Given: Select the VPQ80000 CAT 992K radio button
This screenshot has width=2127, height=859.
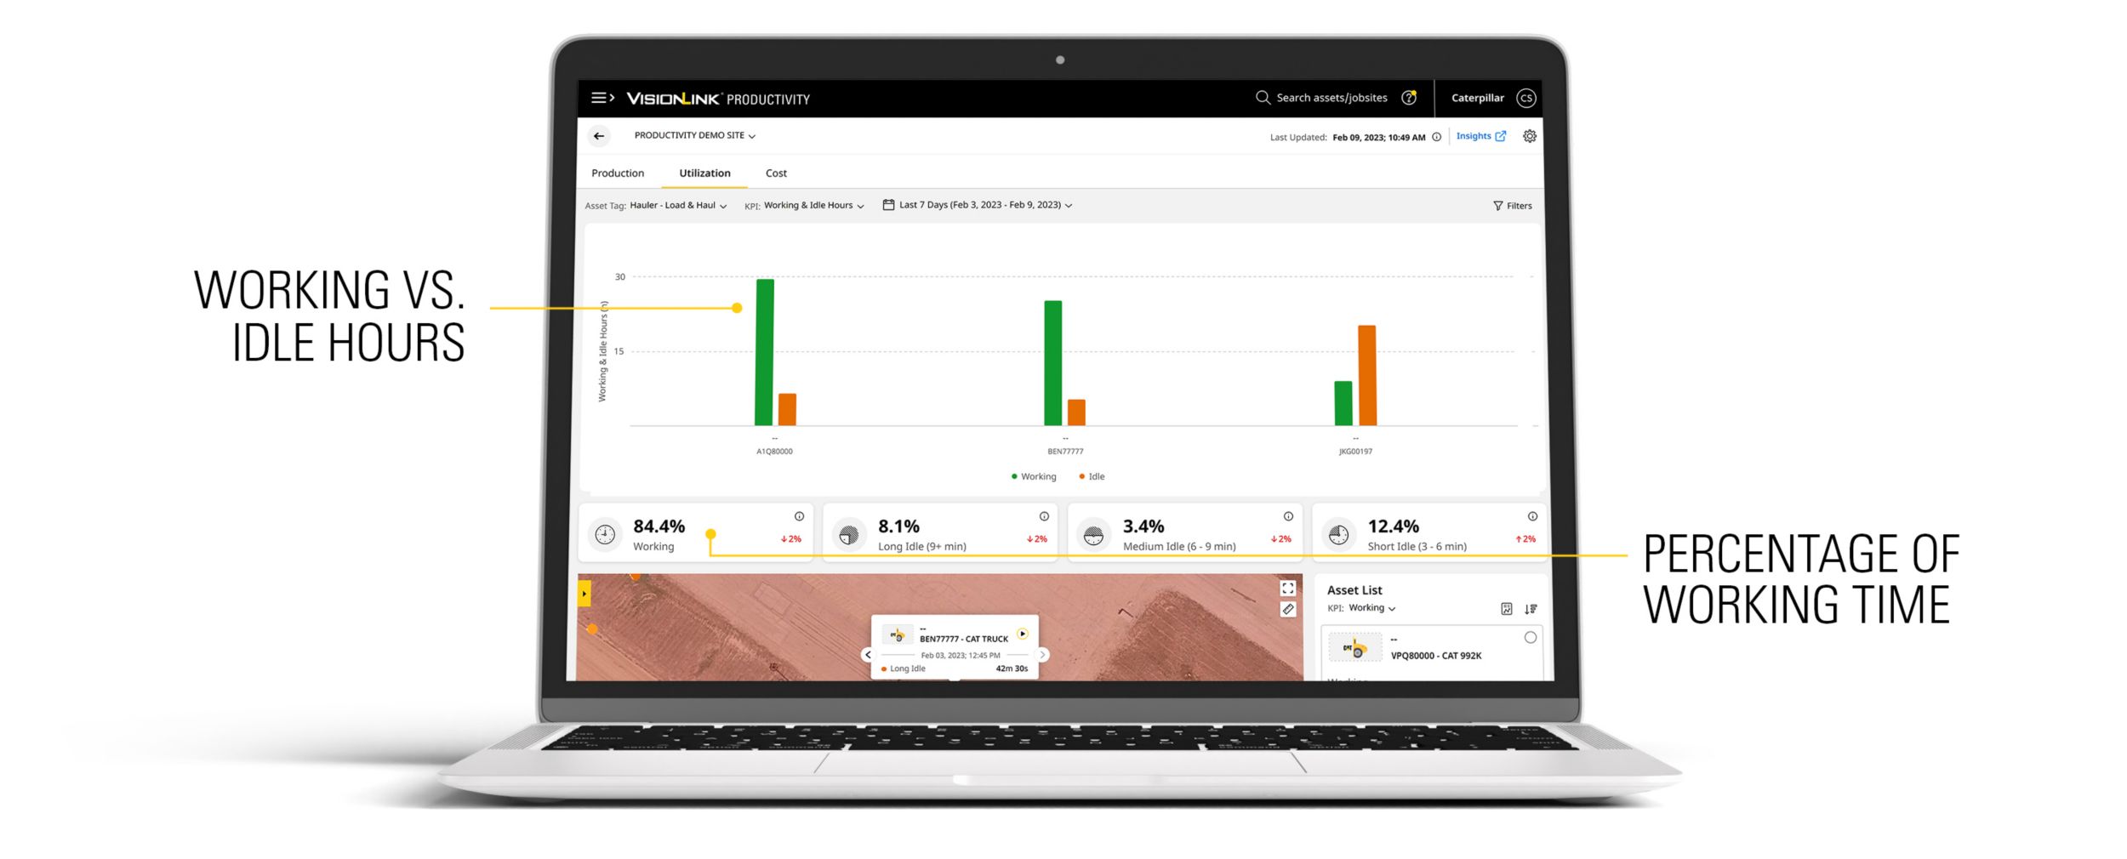Looking at the screenshot, I should [x=1530, y=638].
